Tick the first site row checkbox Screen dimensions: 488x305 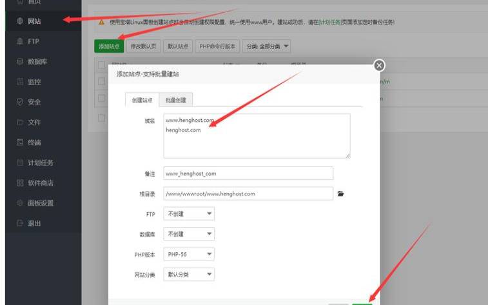pos(101,81)
